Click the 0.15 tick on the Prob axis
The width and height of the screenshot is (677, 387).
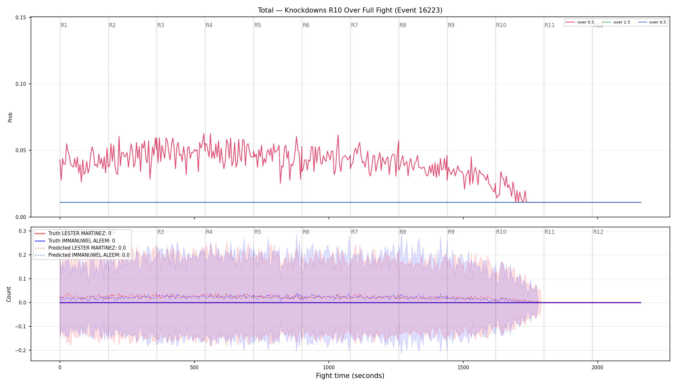tap(21, 17)
